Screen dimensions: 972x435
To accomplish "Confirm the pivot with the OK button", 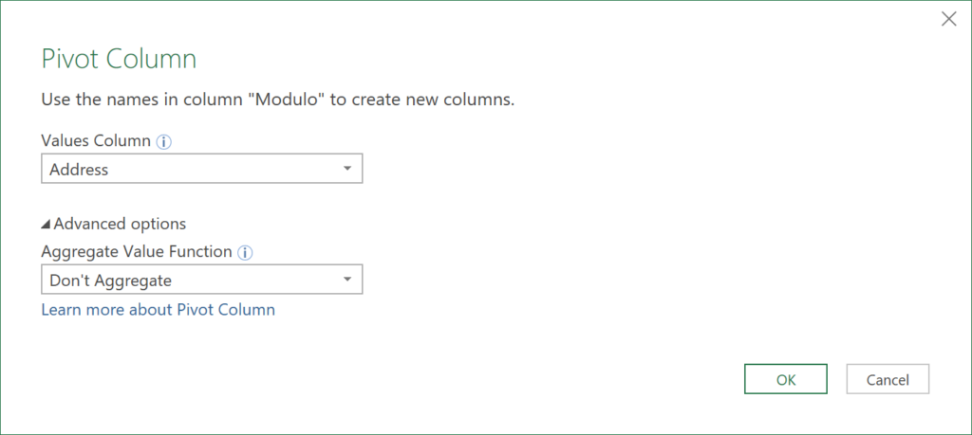I will point(786,379).
